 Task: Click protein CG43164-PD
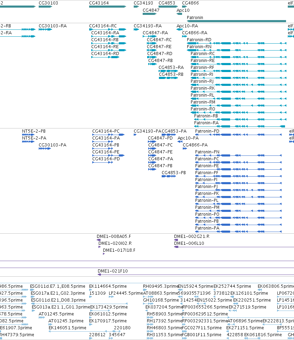click(x=106, y=159)
